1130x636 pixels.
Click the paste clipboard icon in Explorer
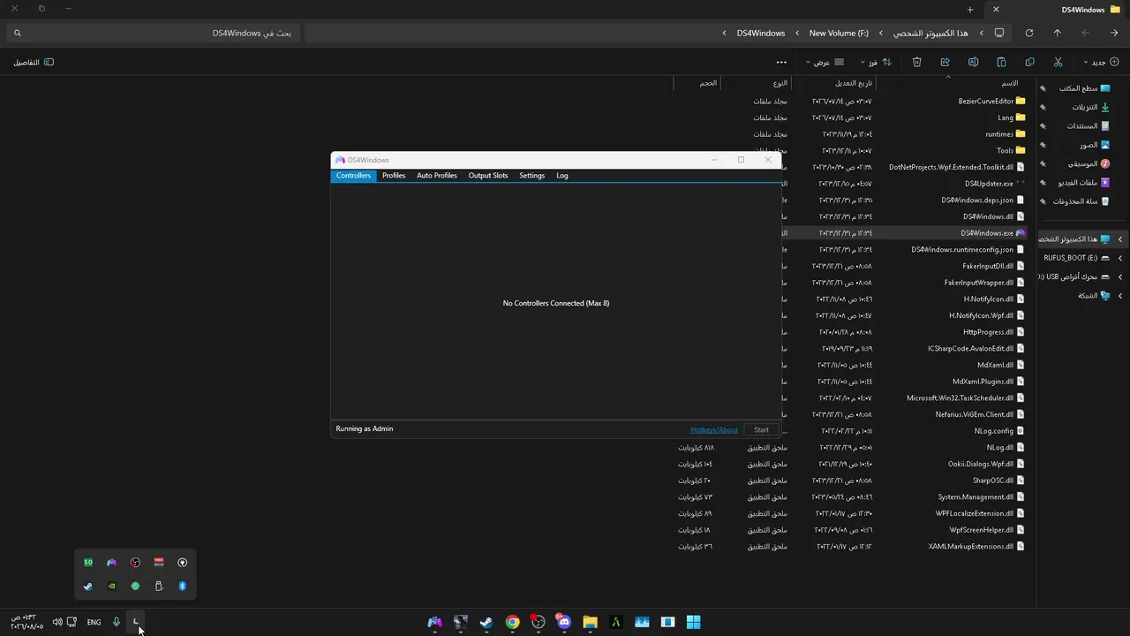pyautogui.click(x=1001, y=62)
